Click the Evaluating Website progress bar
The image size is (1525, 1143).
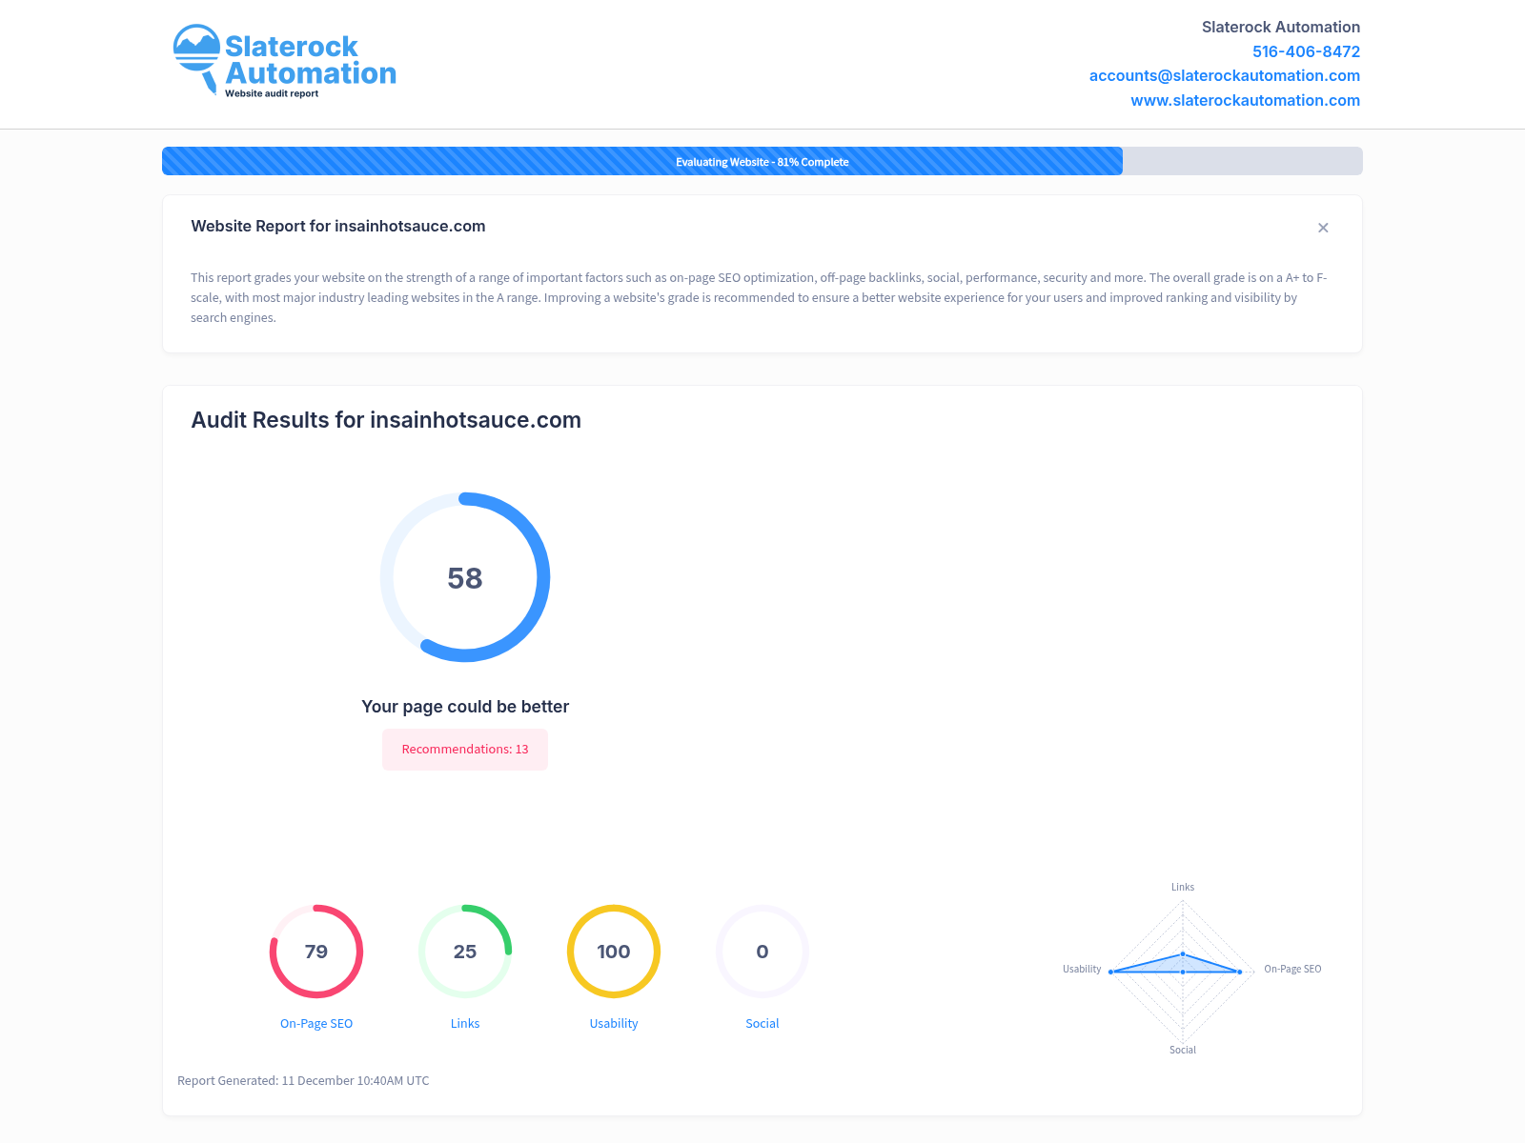762,161
